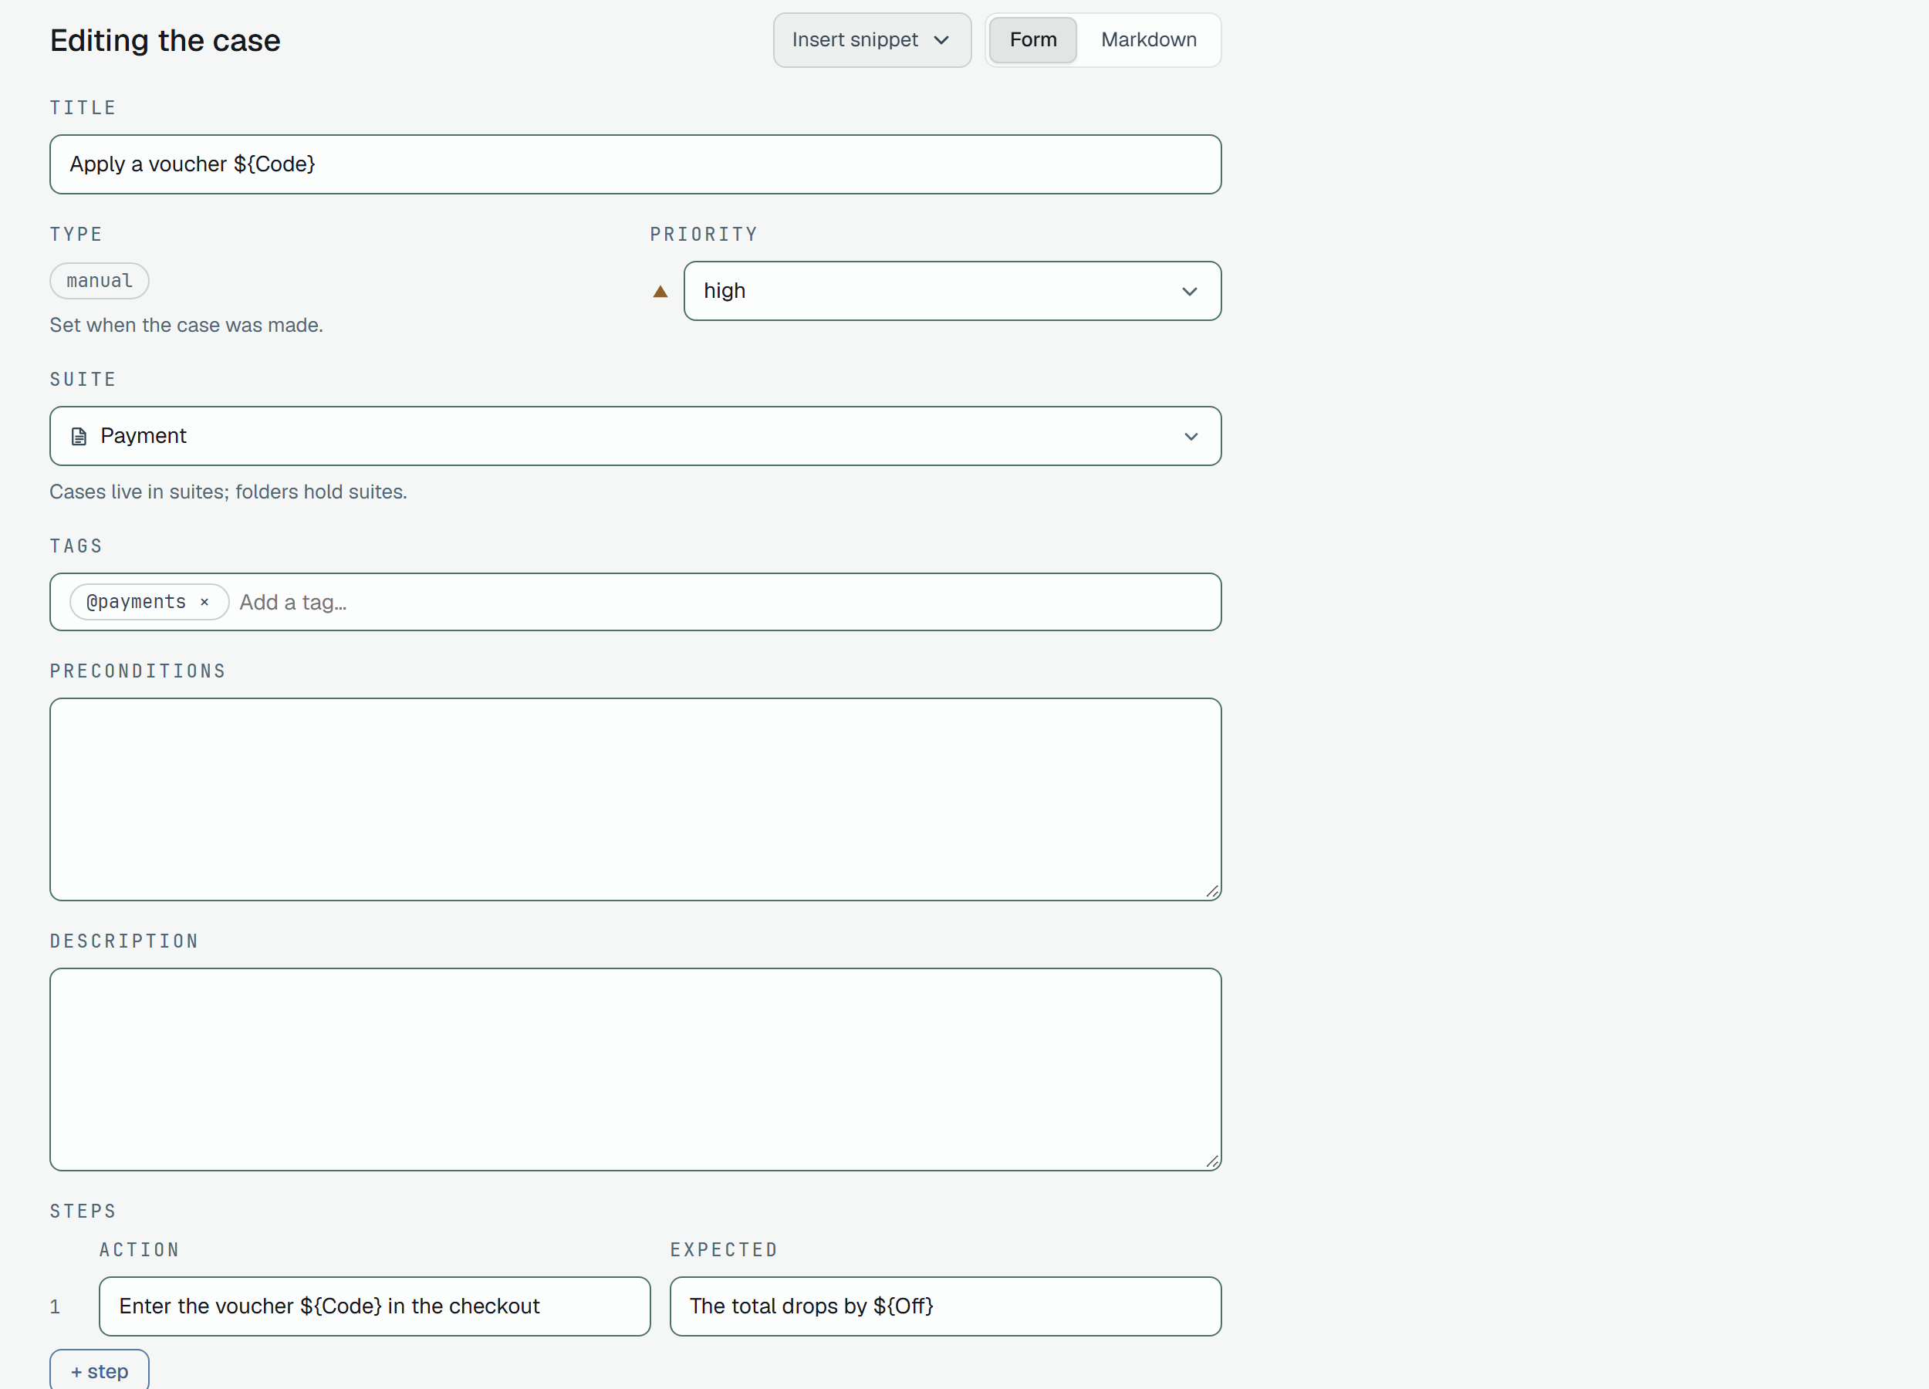Switch to the Form tab

[1032, 40]
